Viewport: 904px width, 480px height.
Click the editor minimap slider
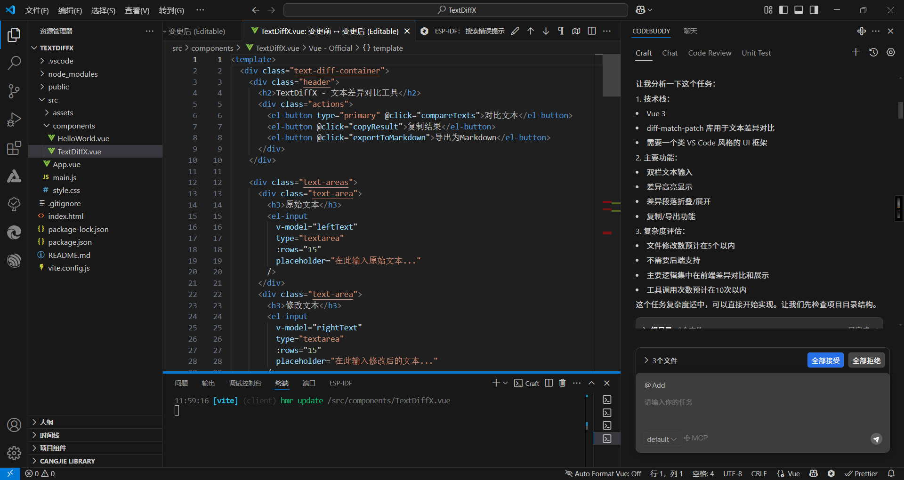click(612, 75)
